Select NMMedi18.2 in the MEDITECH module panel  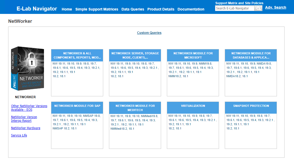click(119, 129)
